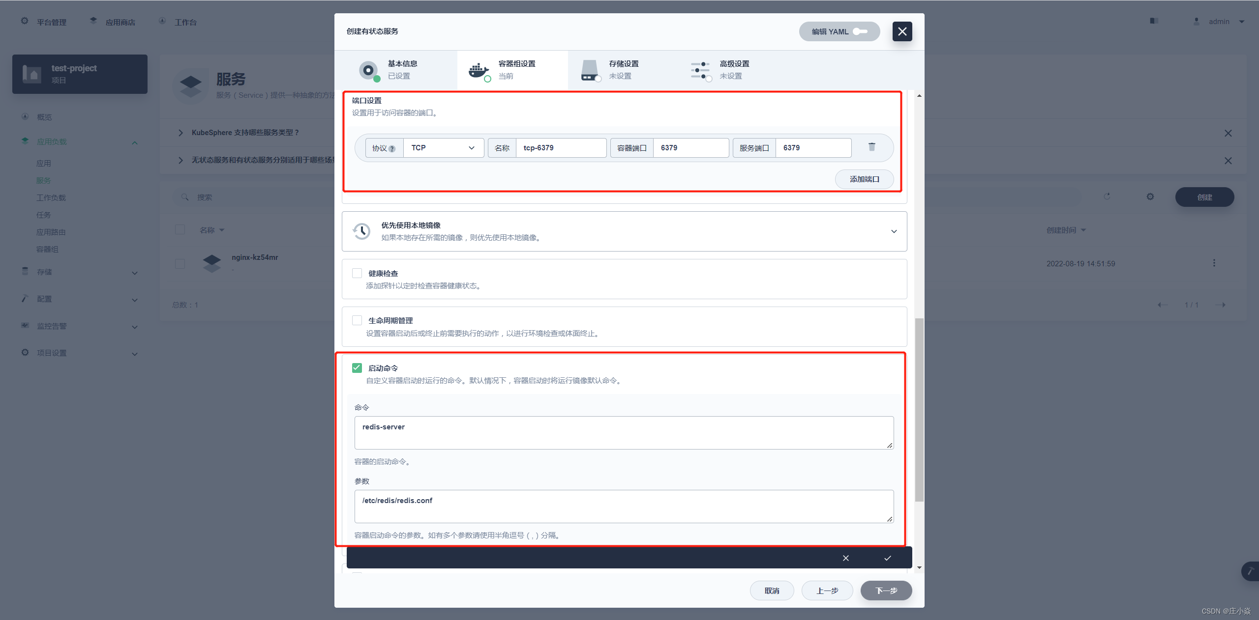The image size is (1259, 620).
Task: Enable the 健康检查 checkbox
Action: coord(357,273)
